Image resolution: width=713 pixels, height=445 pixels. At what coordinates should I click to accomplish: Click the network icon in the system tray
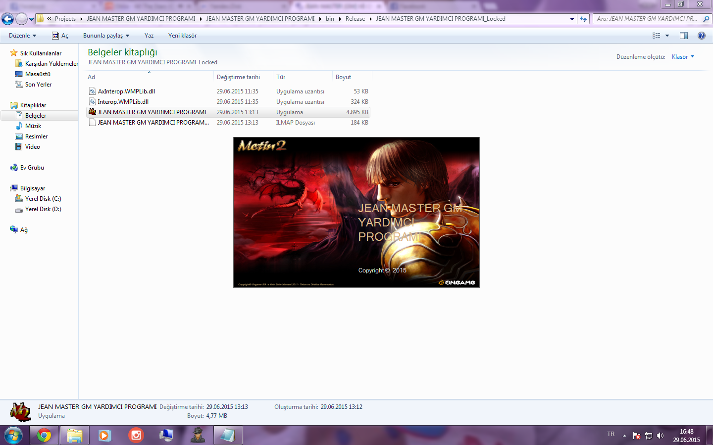pos(649,436)
